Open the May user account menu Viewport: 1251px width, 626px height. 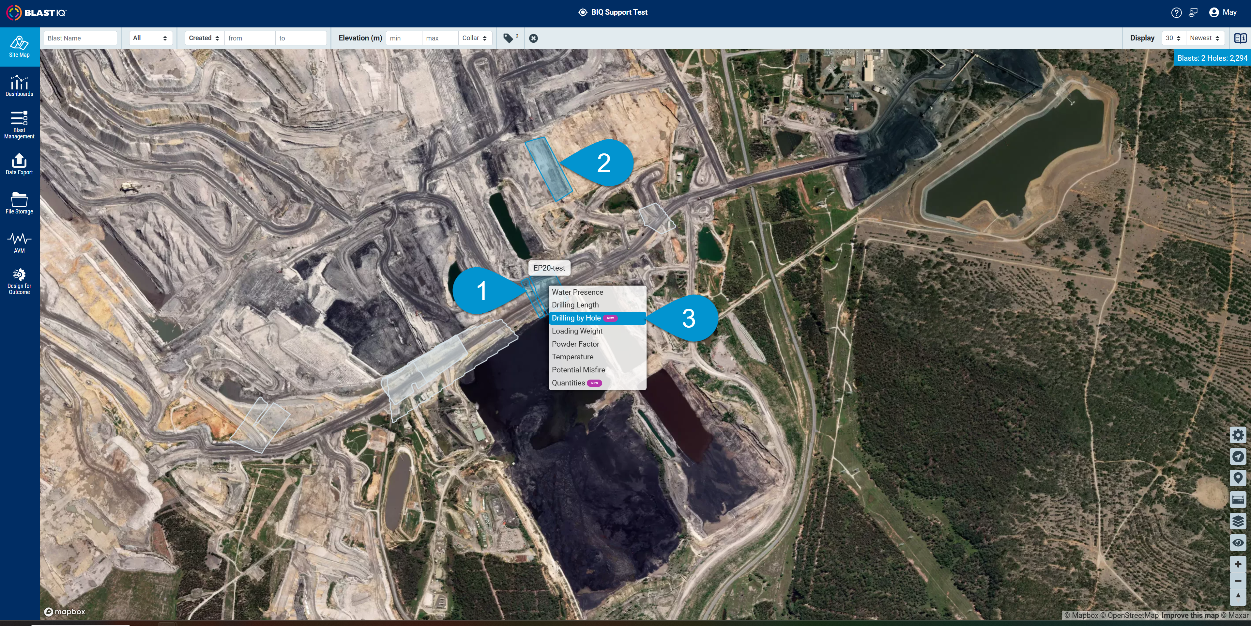click(1223, 13)
